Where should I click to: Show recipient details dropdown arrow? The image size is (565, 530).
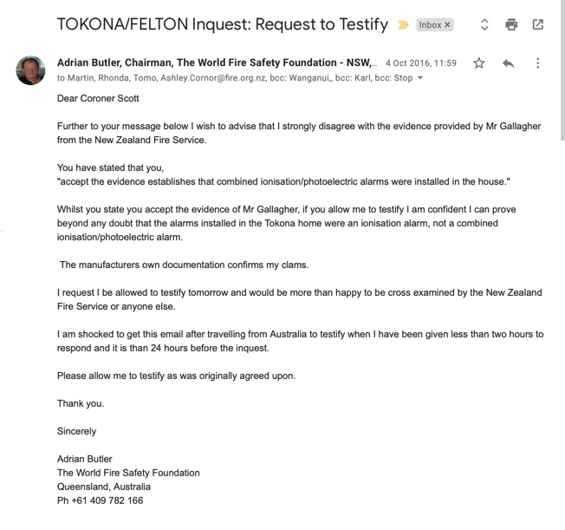420,78
